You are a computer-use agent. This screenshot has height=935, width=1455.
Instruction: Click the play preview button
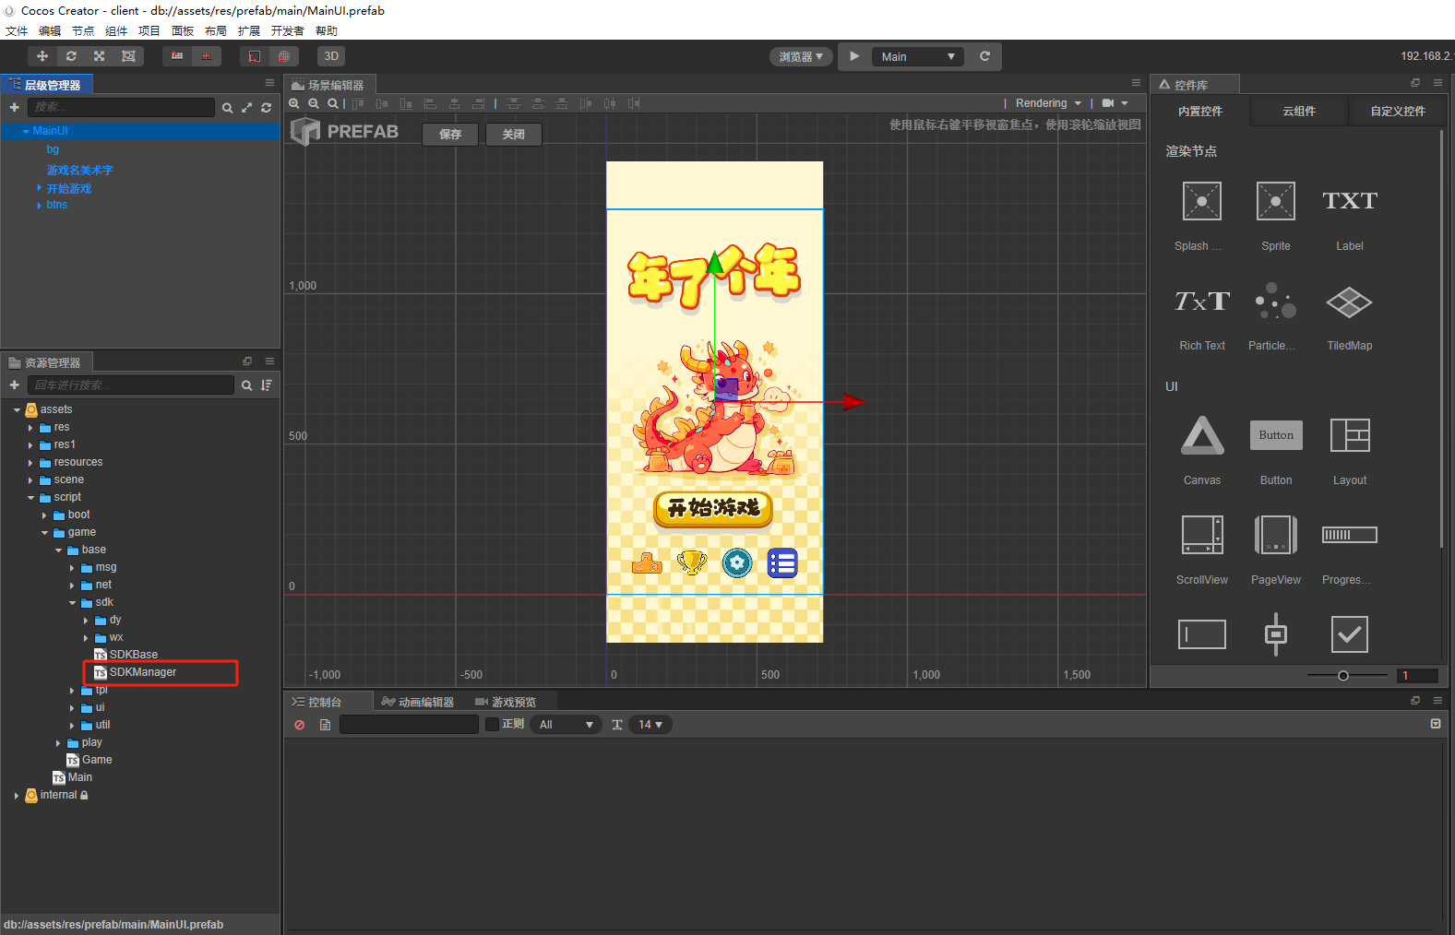click(854, 56)
